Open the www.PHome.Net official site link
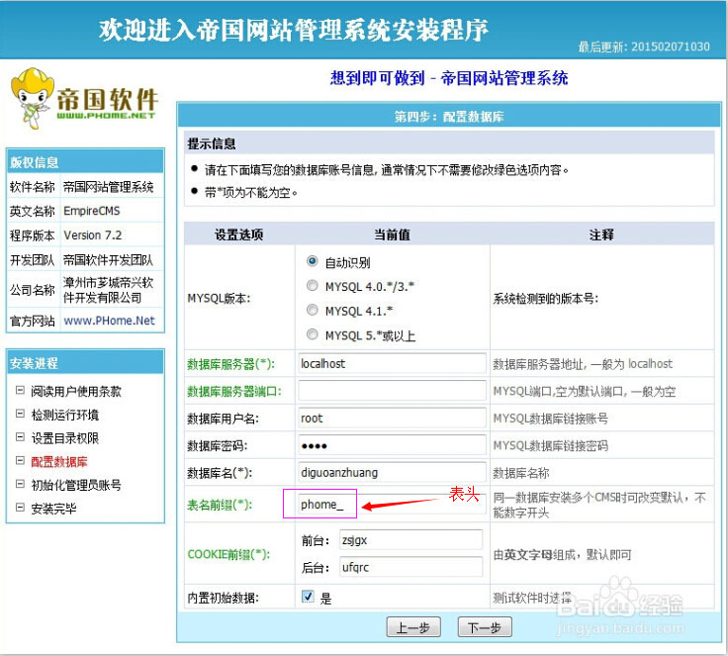Screen dimensions: 728x656 coord(109,321)
